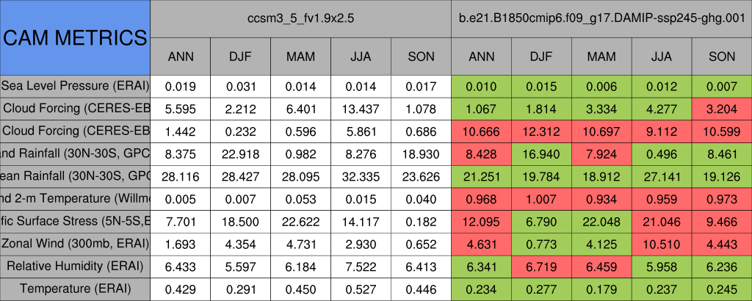Open the Sea Level Pressure (ERAI) row label
The image size is (752, 301).
75,86
